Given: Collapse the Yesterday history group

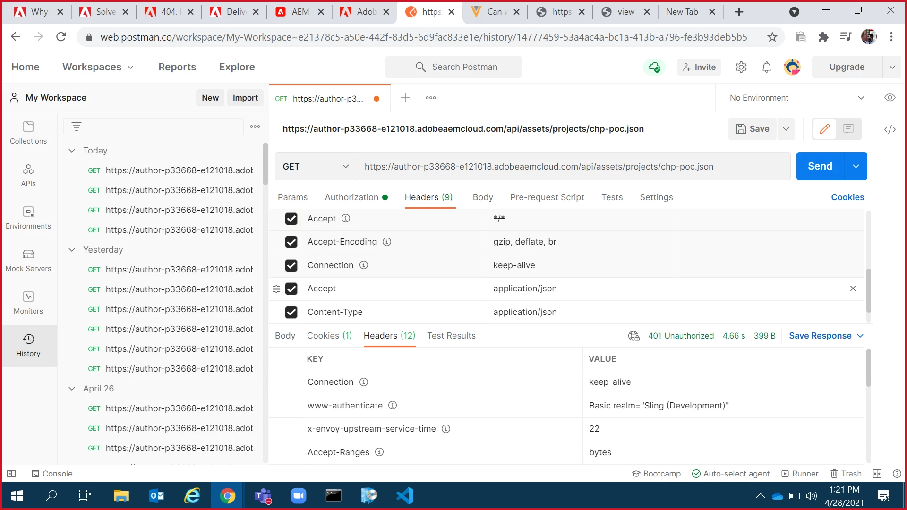Looking at the screenshot, I should pyautogui.click(x=72, y=250).
